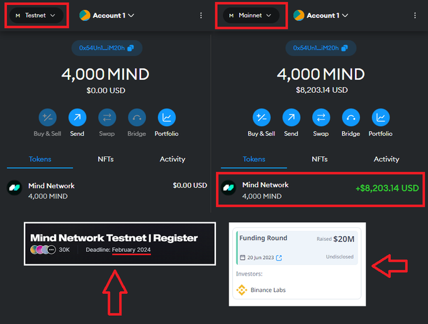Viewport: 428px width, 324px height.
Task: Click calendar icon next to 20 Jun 2023
Action: pyautogui.click(x=242, y=257)
